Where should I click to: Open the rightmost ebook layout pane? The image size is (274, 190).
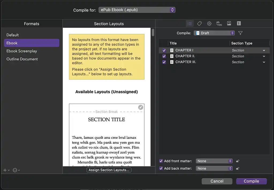click(x=239, y=23)
